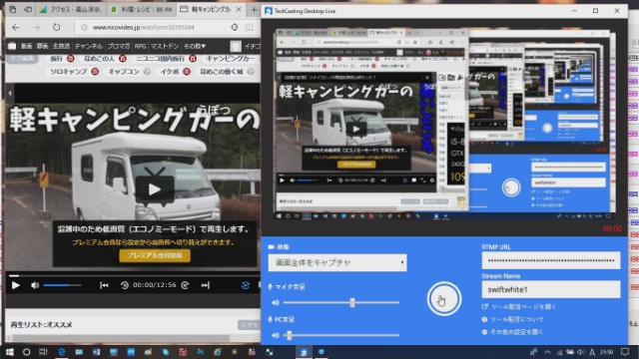Click the プレミアム会員登録 button

[x=155, y=255]
